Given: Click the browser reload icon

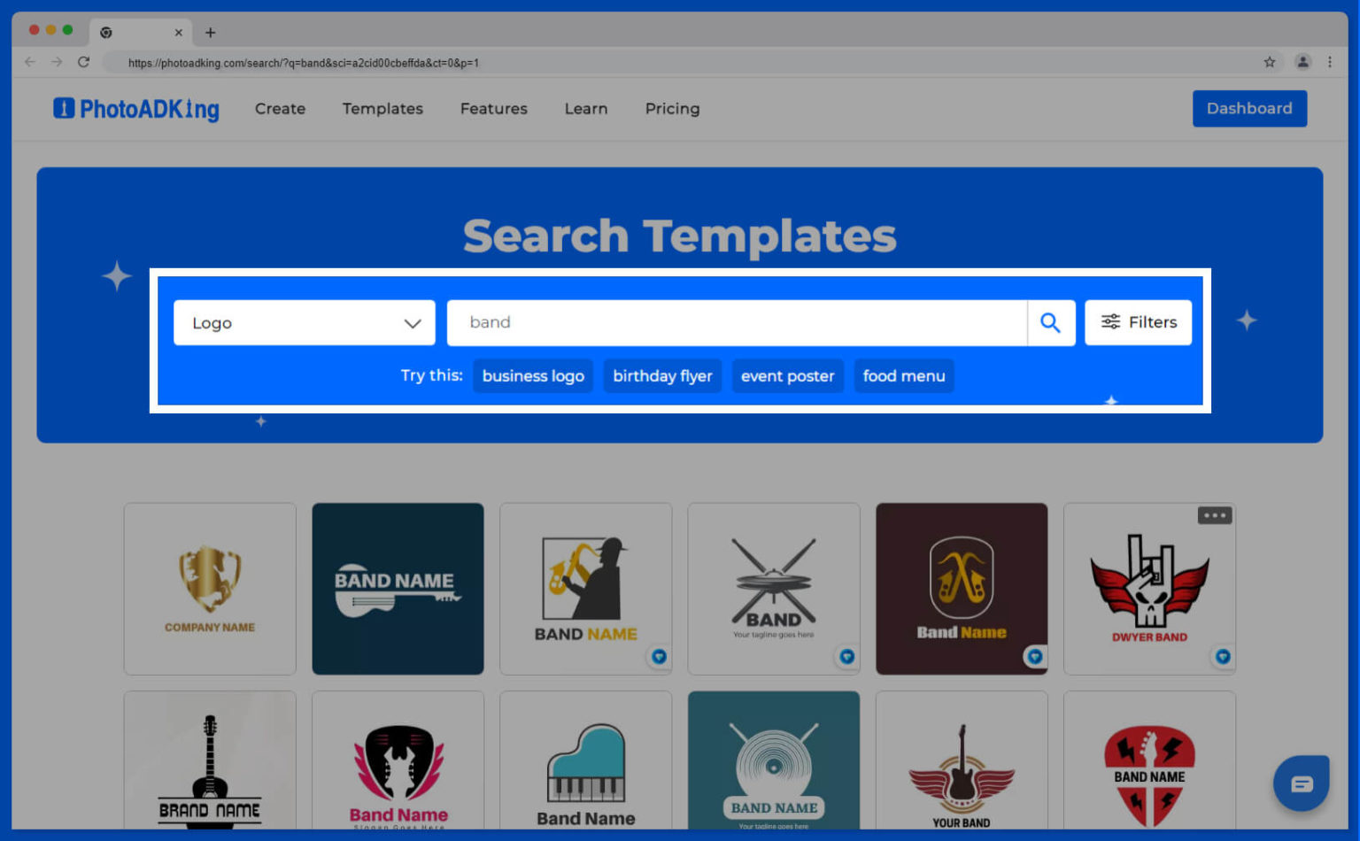Looking at the screenshot, I should point(83,62).
